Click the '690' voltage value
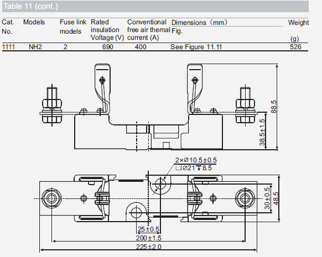The image size is (322, 257). point(107,47)
